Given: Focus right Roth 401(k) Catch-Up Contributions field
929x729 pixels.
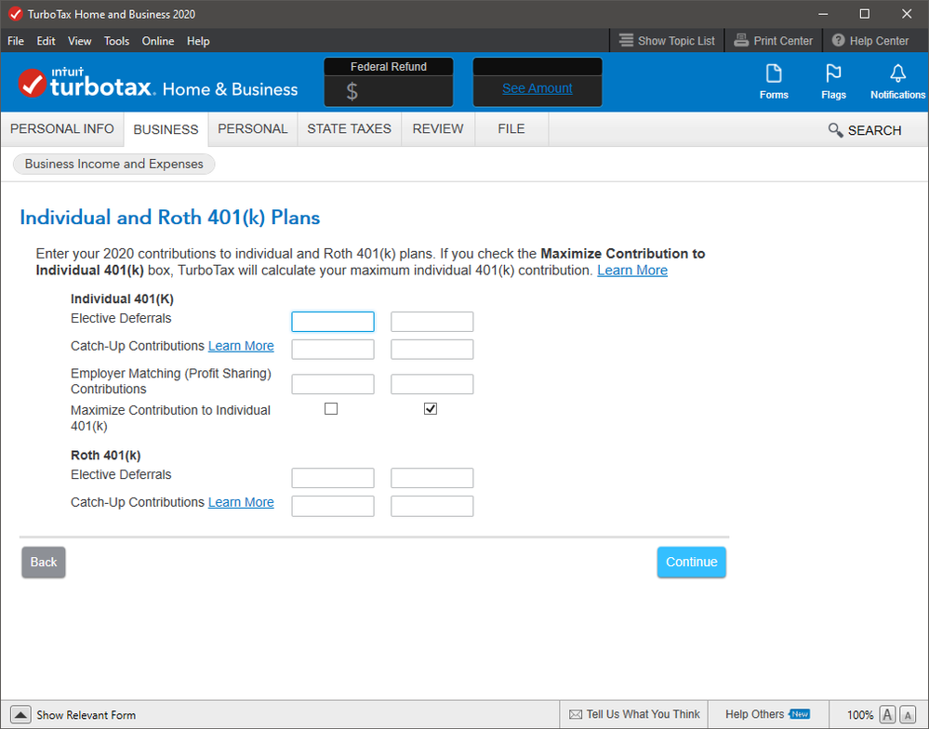Looking at the screenshot, I should (431, 506).
